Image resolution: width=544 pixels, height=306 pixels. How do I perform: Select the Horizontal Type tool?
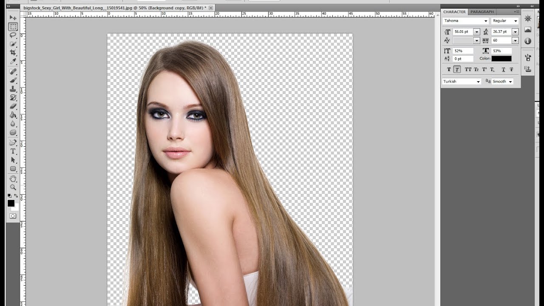point(13,151)
